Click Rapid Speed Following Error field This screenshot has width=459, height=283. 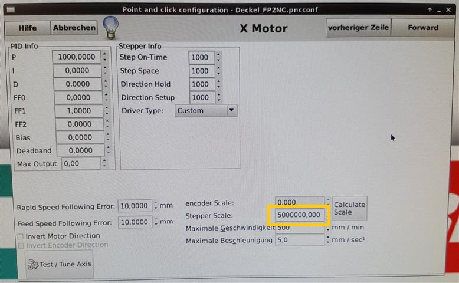point(135,206)
